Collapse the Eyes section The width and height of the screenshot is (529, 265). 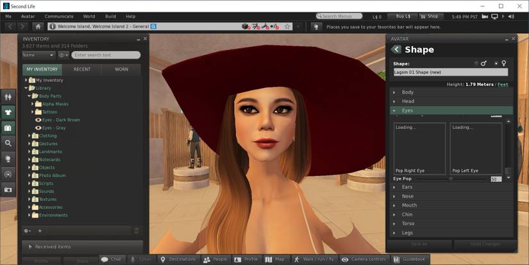pos(407,110)
